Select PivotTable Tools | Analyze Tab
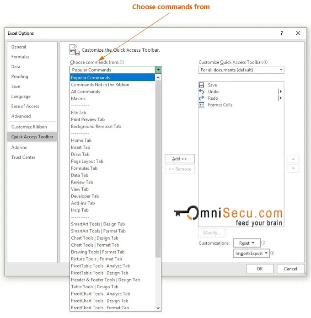Screen dimensions: 311x318 tap(113, 266)
